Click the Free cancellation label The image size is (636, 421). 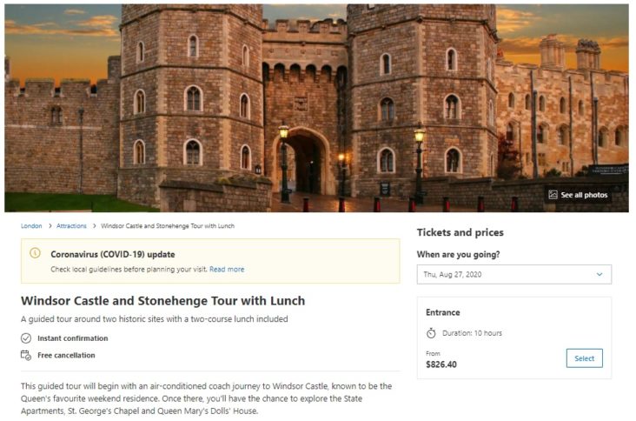tap(66, 355)
